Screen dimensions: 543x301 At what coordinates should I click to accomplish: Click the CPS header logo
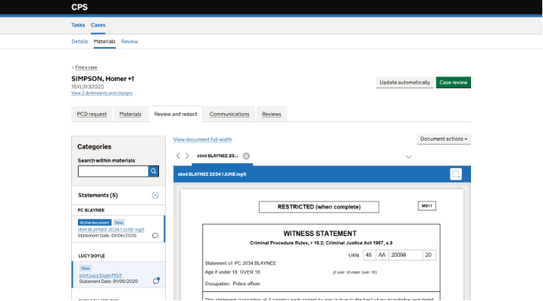(x=79, y=7)
